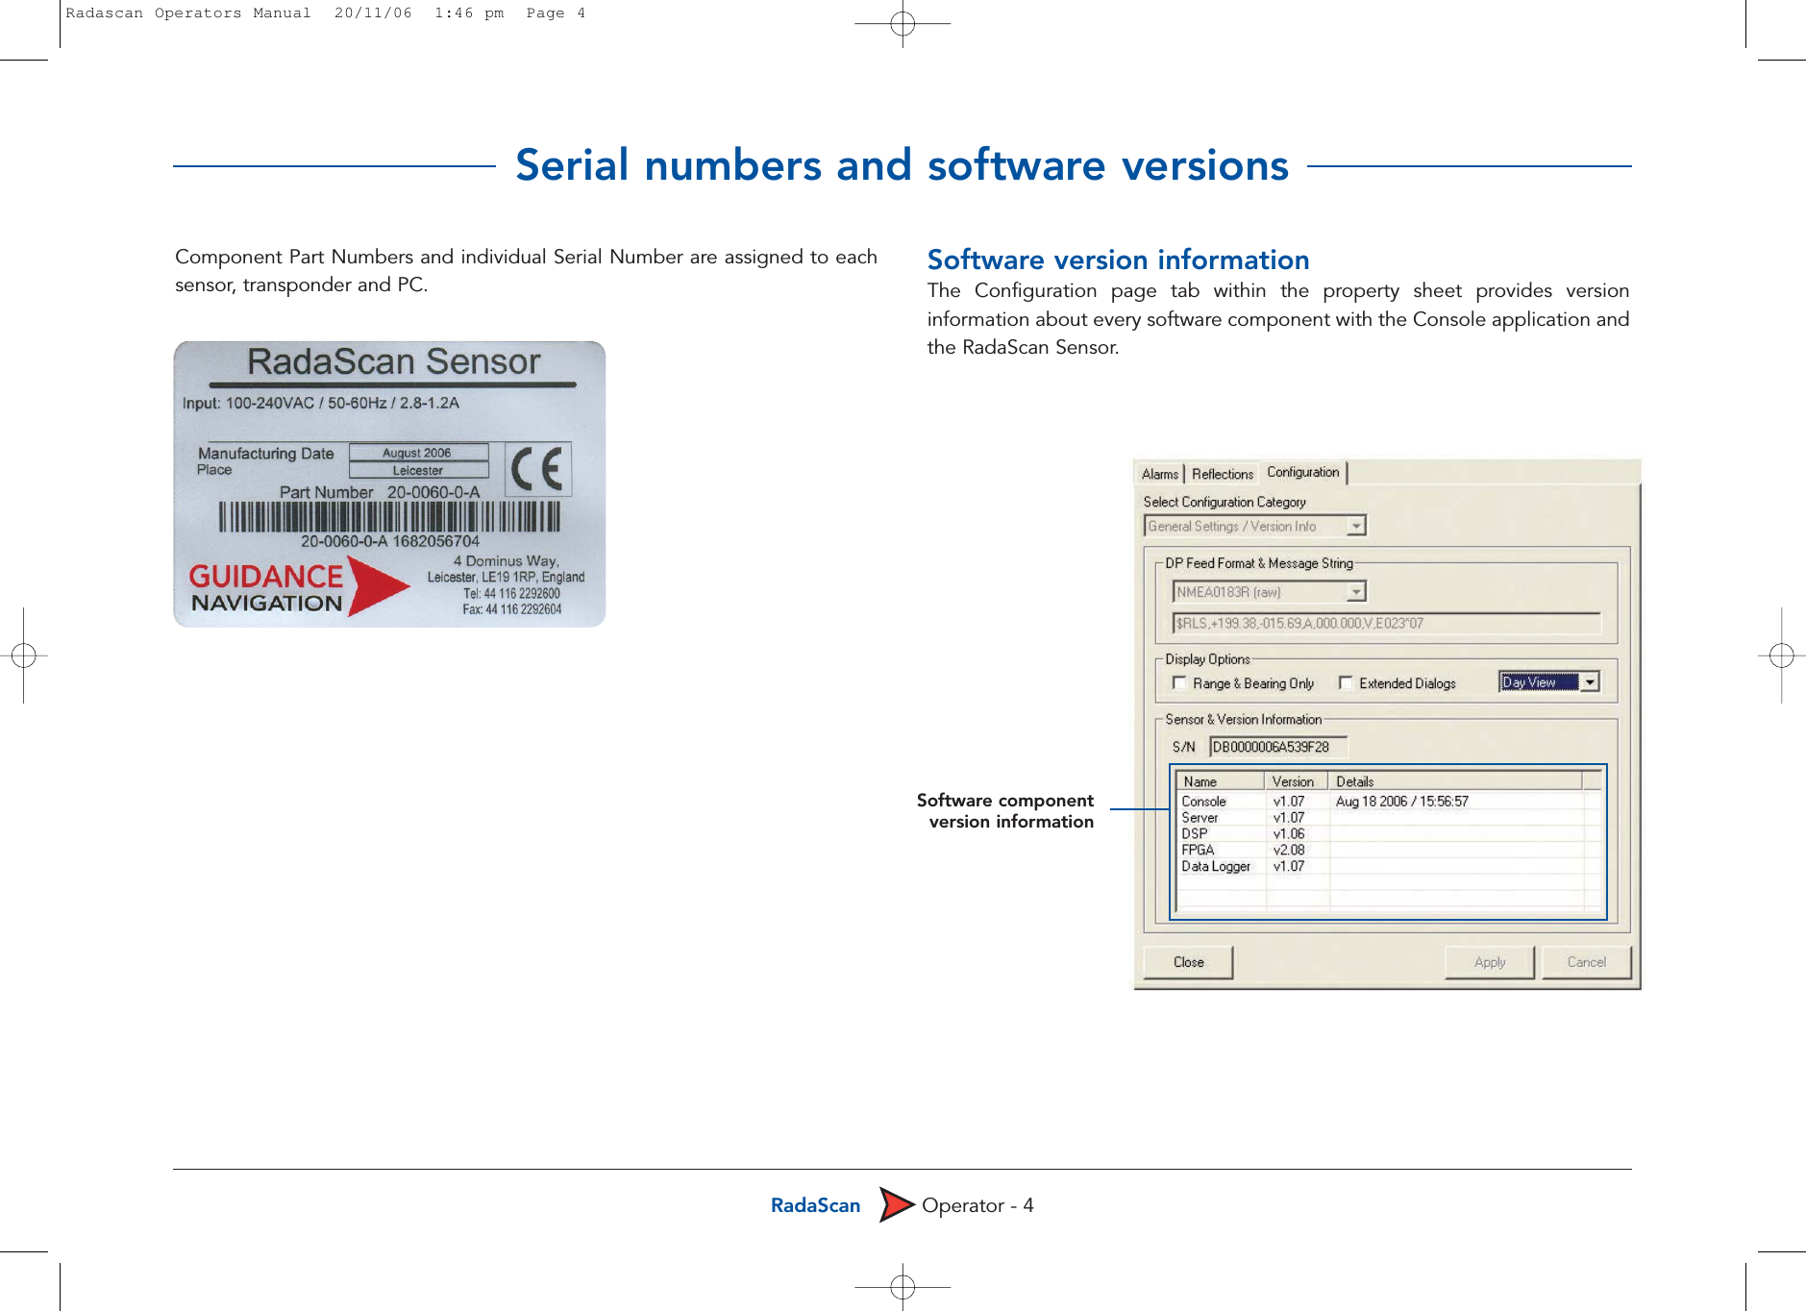The width and height of the screenshot is (1806, 1311).
Task: Open the Reflections tab
Action: pos(1223,474)
